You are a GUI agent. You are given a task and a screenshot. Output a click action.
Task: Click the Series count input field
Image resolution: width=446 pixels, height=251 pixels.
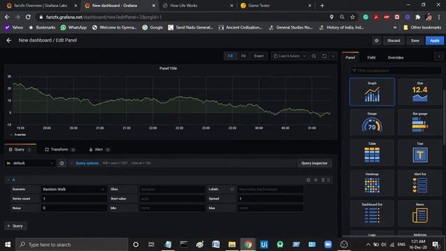74,199
